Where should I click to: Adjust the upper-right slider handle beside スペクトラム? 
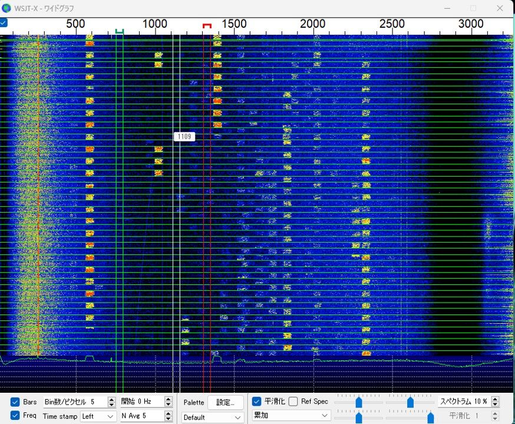pos(410,402)
